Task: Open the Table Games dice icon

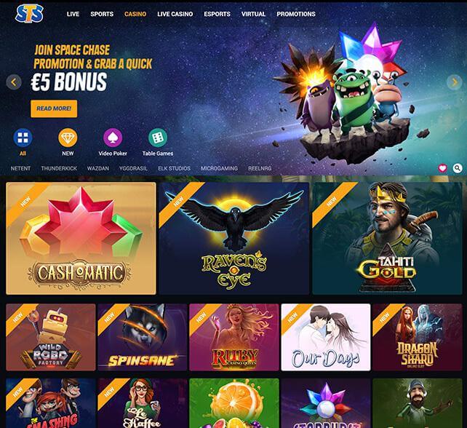Action: point(158,138)
